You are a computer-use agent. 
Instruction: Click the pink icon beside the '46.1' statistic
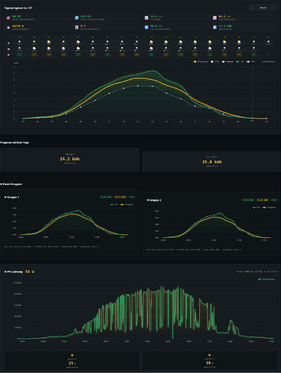pos(215,18)
